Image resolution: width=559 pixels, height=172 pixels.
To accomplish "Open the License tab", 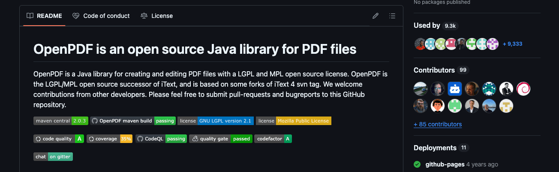I will pyautogui.click(x=156, y=16).
